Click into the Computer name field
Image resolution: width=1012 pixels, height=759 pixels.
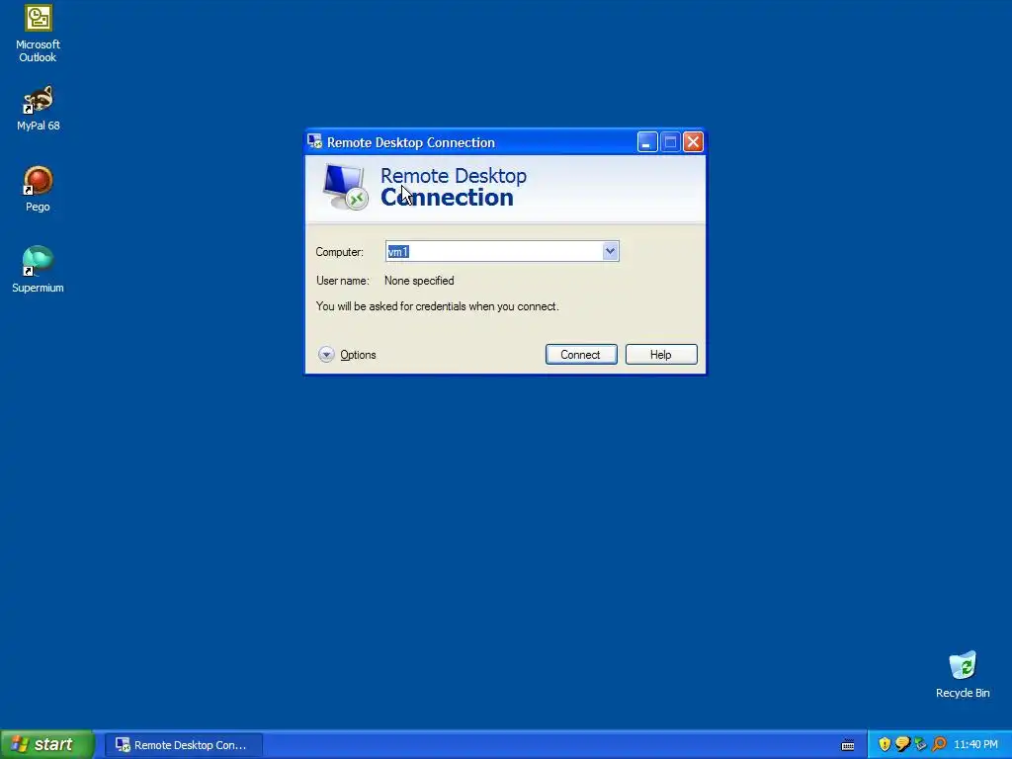494,252
